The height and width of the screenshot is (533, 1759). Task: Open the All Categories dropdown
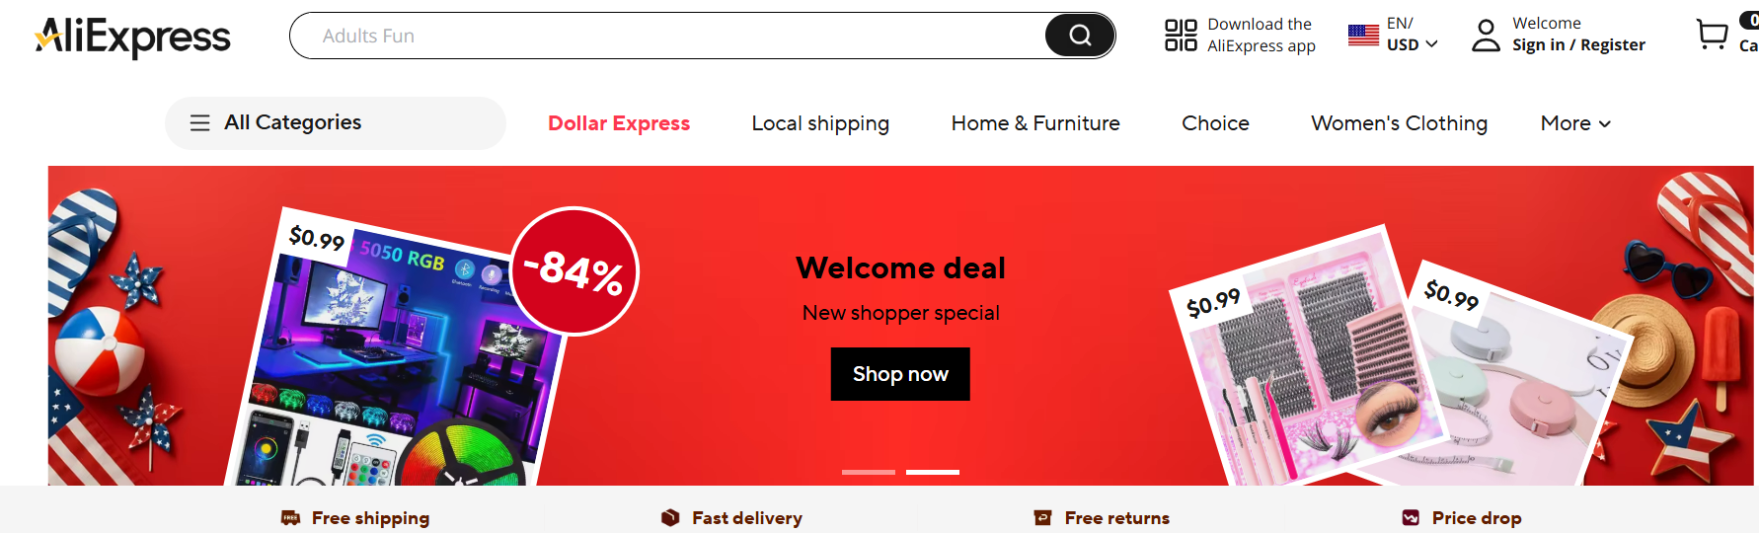point(336,123)
